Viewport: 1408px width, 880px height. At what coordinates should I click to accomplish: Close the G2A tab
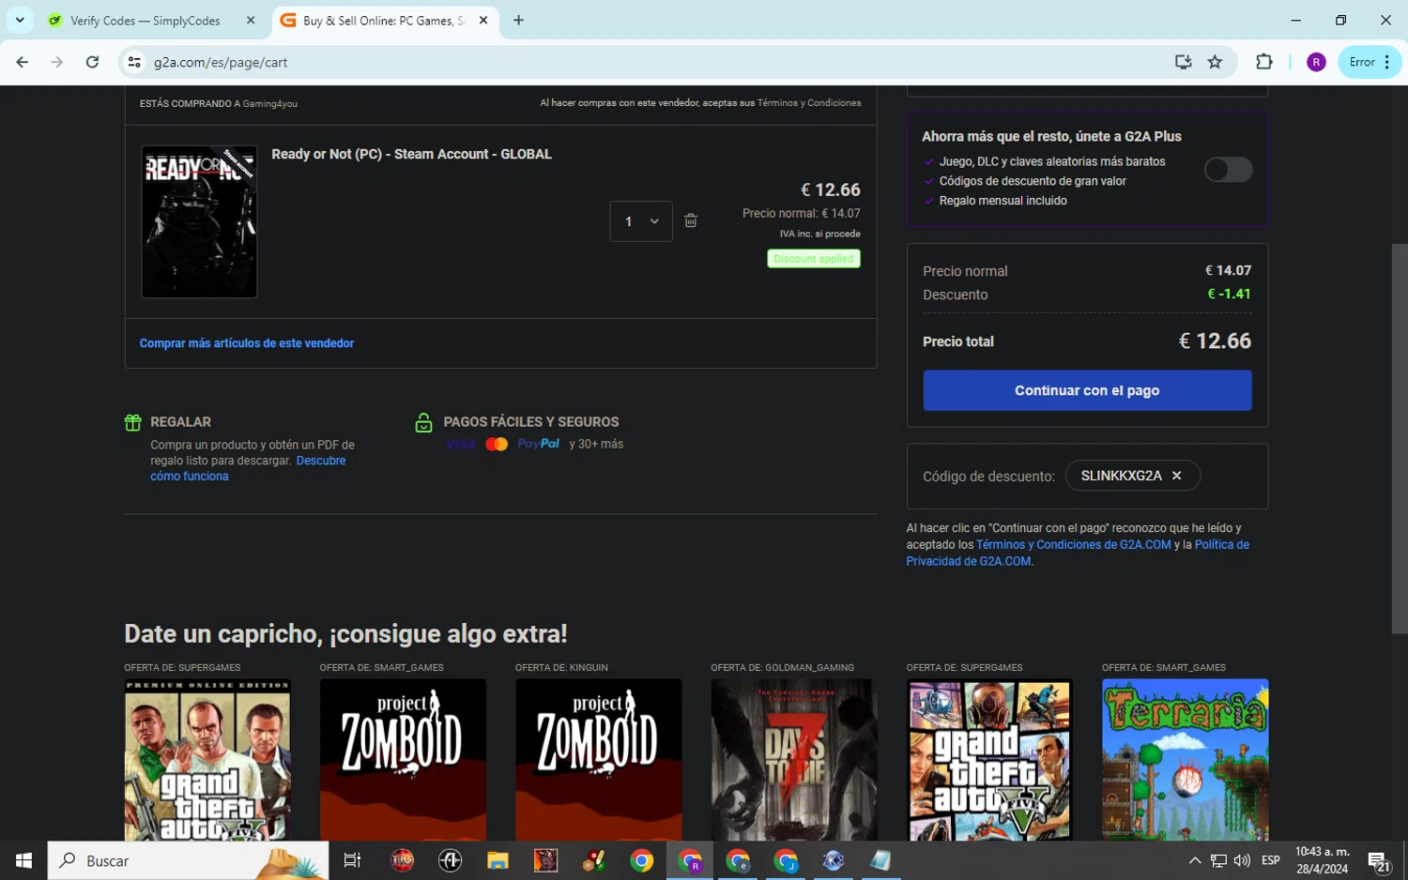tap(483, 21)
